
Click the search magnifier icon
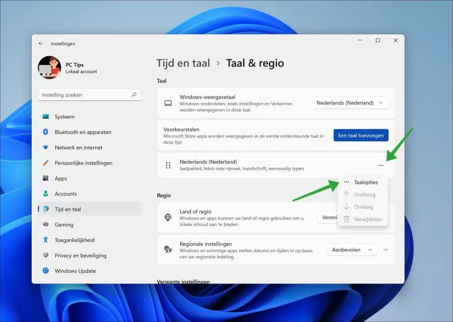(x=134, y=94)
